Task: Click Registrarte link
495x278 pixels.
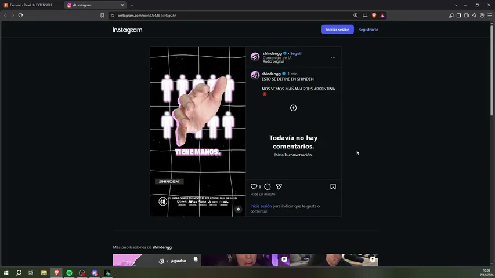Action: click(368, 30)
